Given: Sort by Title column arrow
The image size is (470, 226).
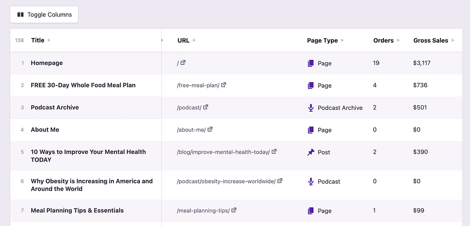Looking at the screenshot, I should 49,40.
